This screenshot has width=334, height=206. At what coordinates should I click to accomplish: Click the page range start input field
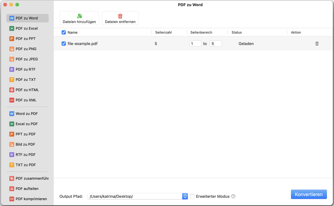(195, 43)
